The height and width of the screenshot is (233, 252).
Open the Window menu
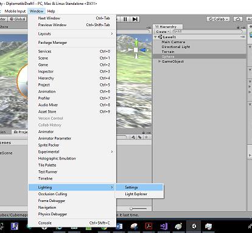pos(37,11)
